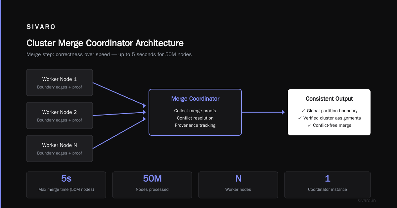Click the 1 coordinator instance card
The height and width of the screenshot is (208, 397).
pyautogui.click(x=328, y=185)
